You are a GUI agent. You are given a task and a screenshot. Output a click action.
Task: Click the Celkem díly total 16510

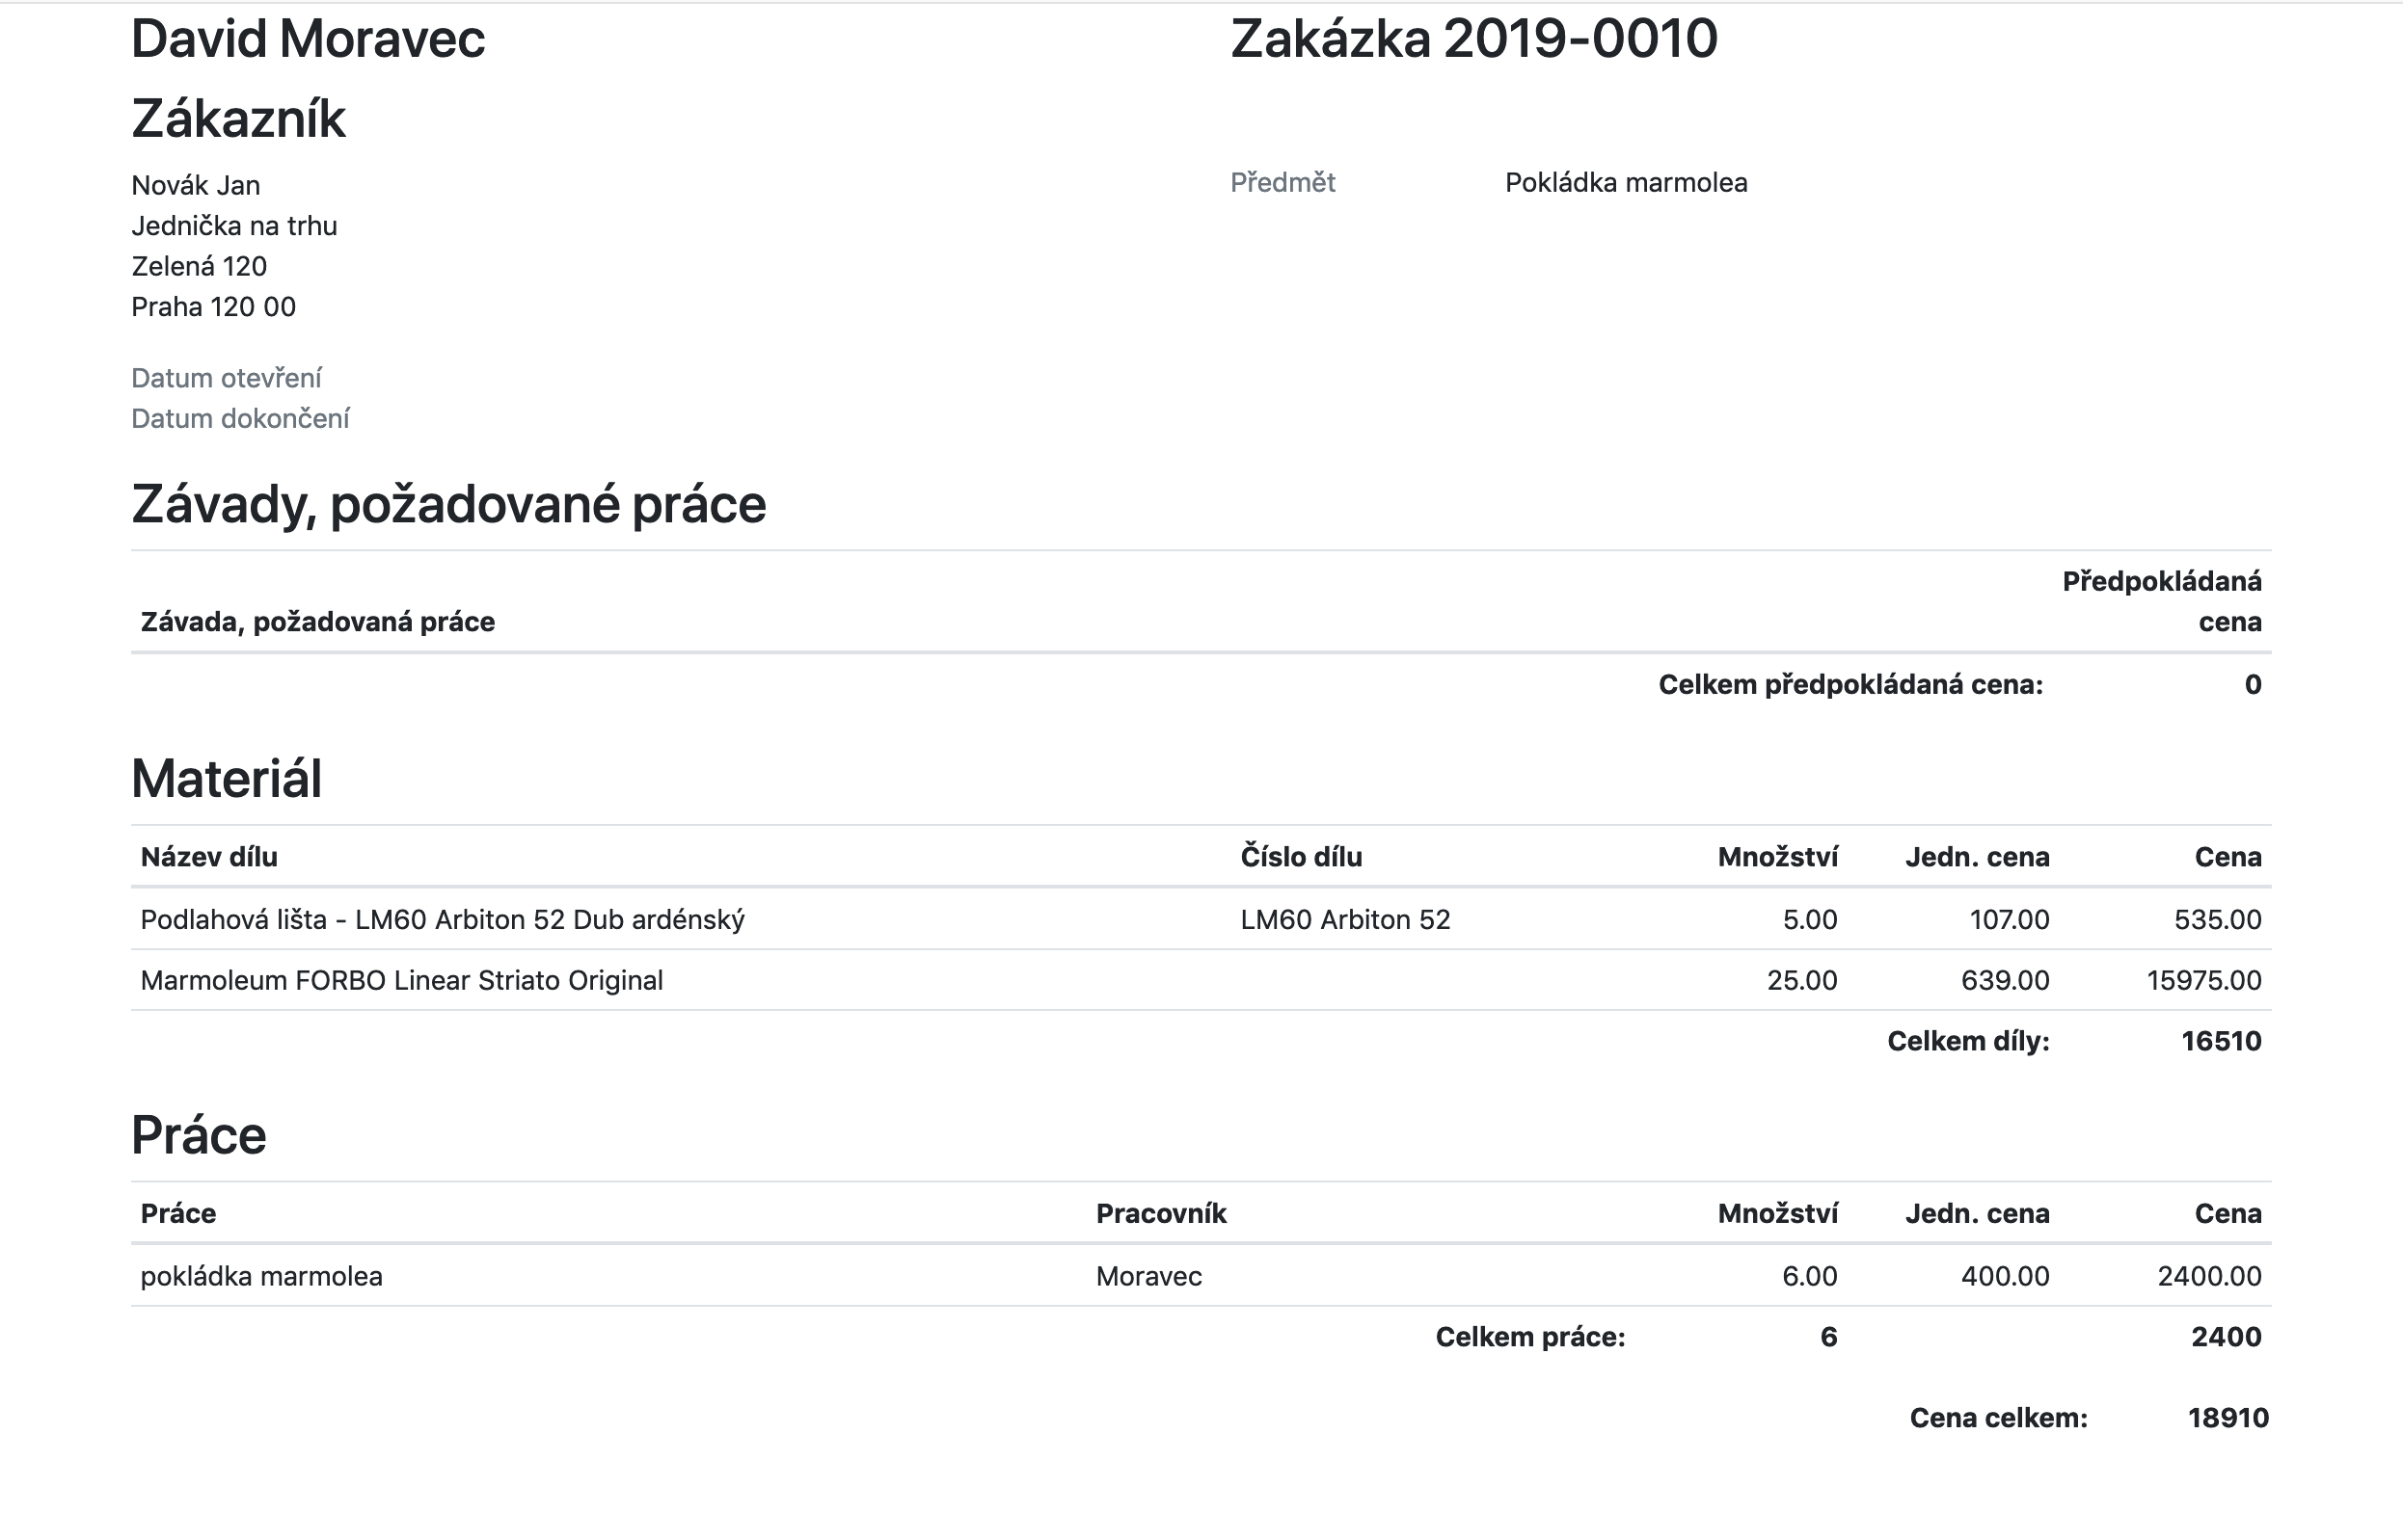click(2220, 1042)
